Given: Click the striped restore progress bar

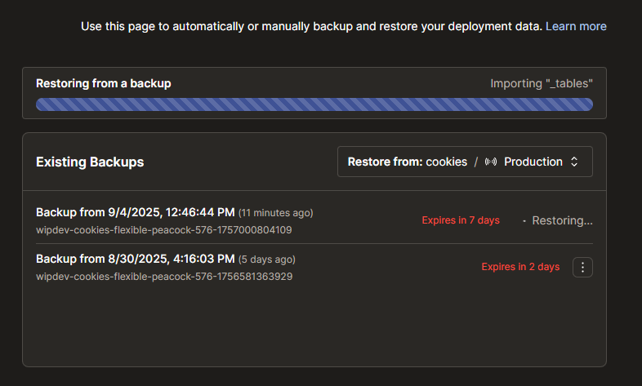Looking at the screenshot, I should click(314, 104).
